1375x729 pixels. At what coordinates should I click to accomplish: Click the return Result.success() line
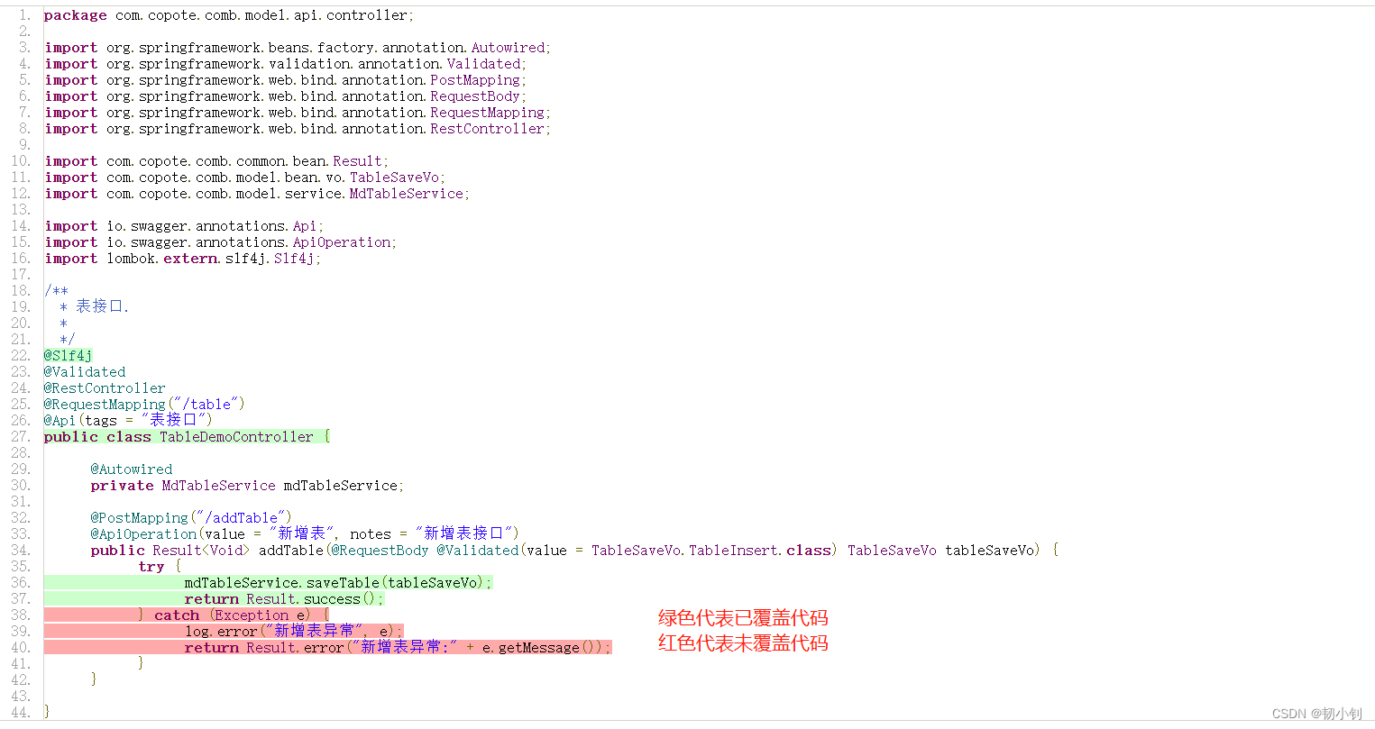click(x=284, y=599)
